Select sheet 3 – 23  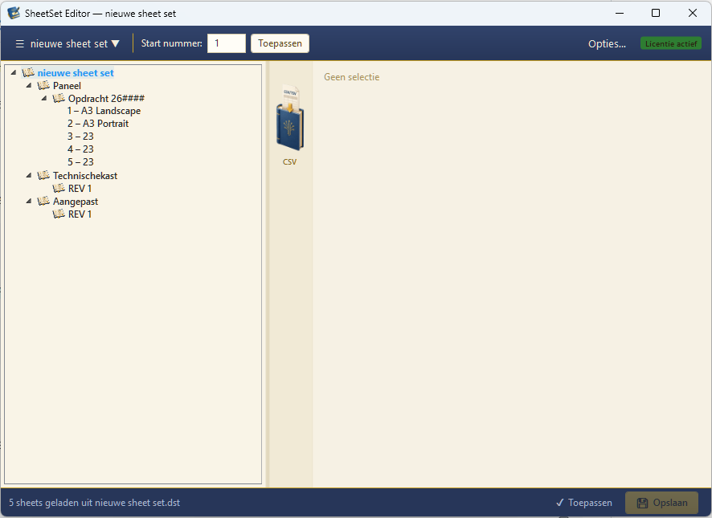pos(80,137)
